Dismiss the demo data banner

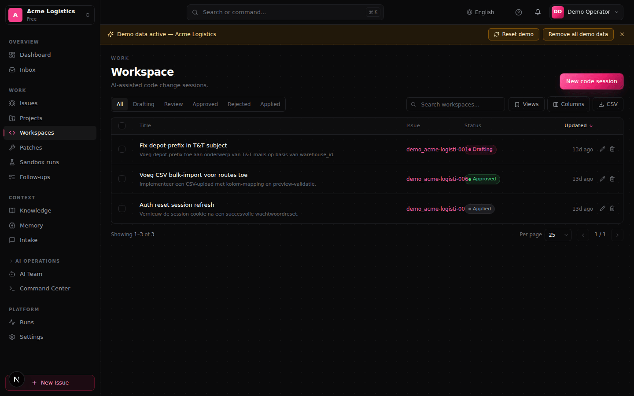(622, 34)
